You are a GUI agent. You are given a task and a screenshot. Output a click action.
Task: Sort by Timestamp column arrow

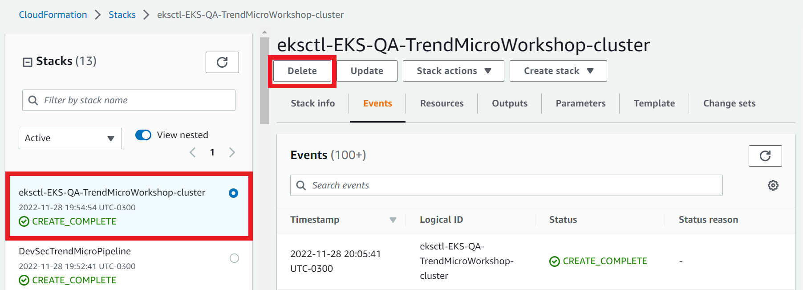(393, 220)
